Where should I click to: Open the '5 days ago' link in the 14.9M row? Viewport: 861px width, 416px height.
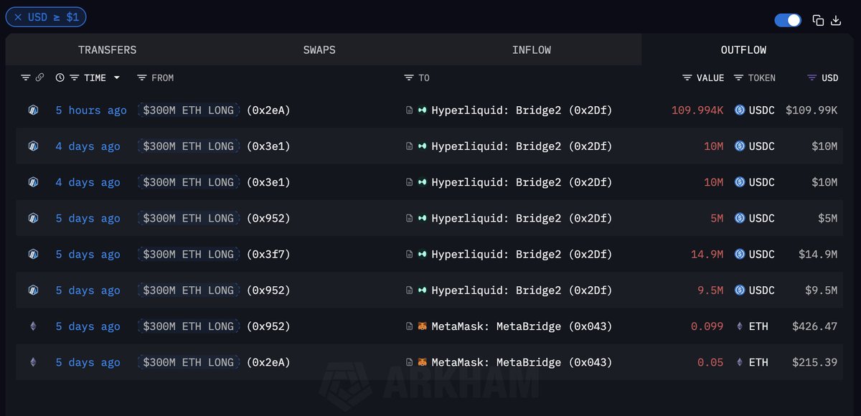[88, 254]
